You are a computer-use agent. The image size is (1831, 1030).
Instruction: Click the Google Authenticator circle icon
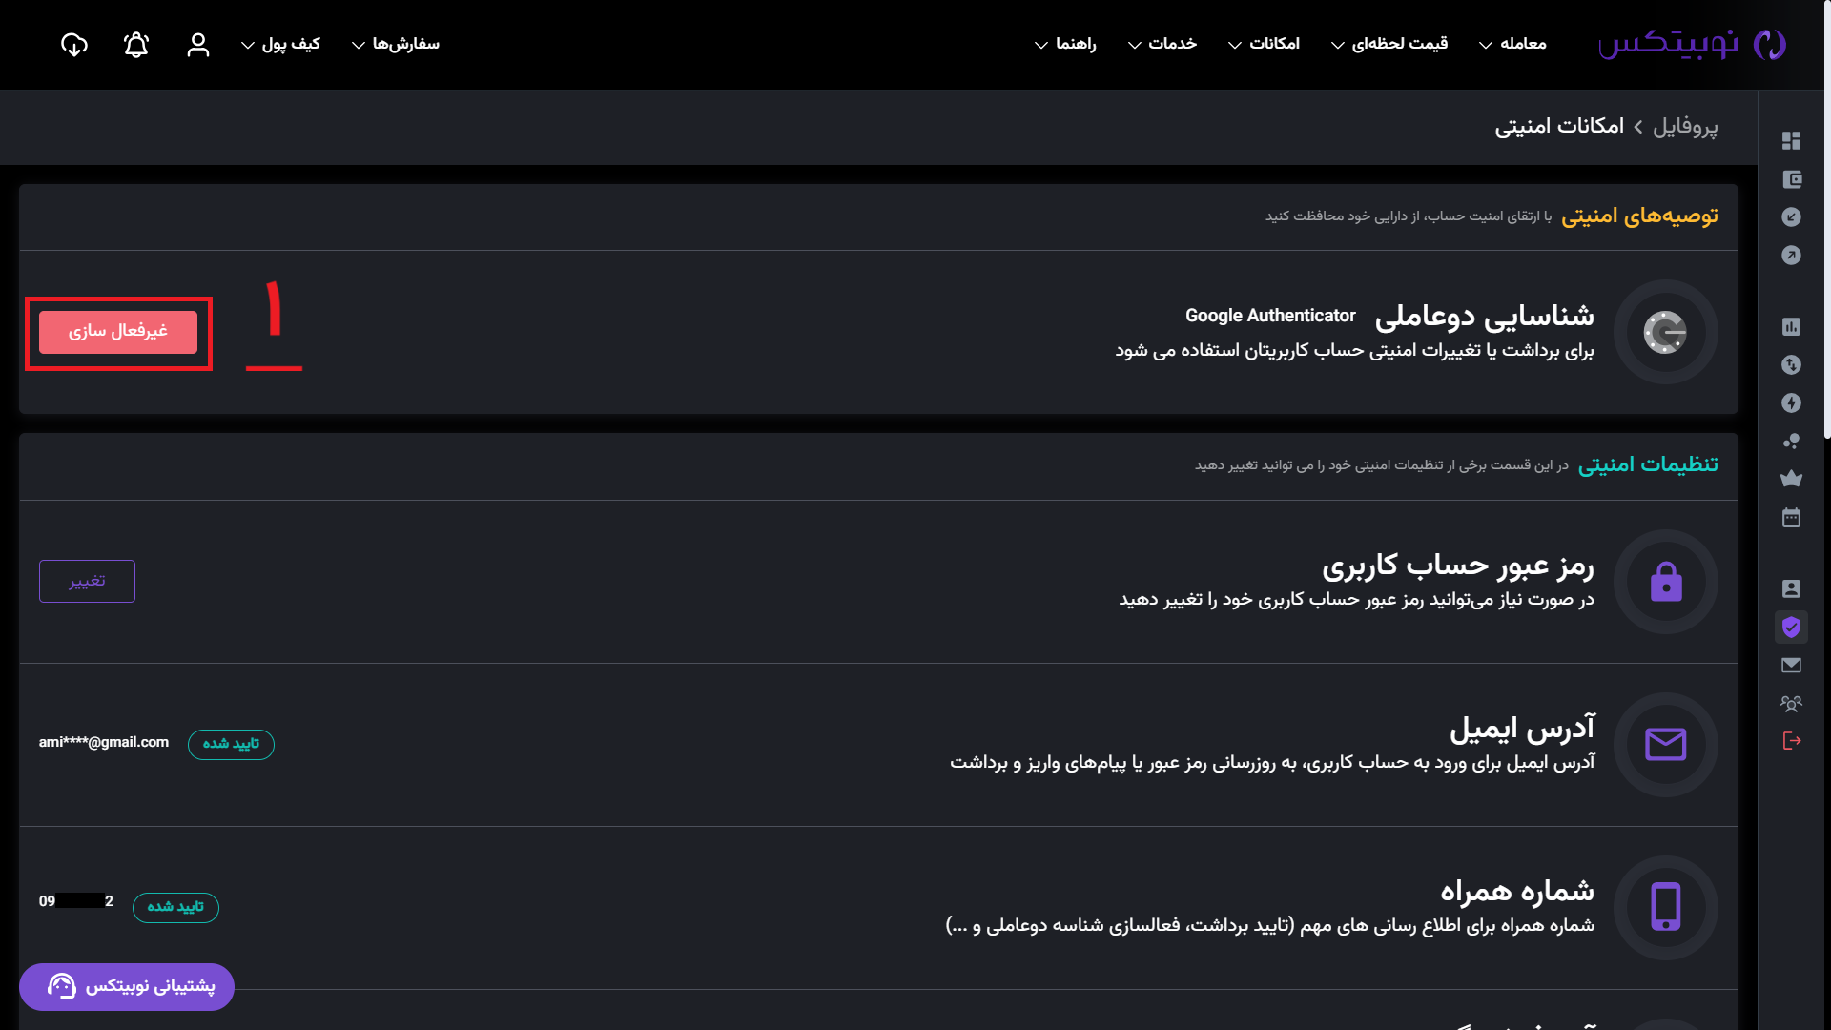coord(1665,332)
